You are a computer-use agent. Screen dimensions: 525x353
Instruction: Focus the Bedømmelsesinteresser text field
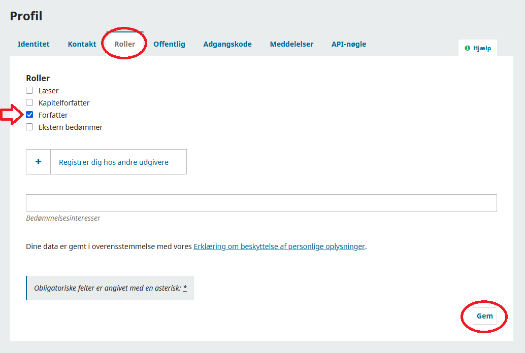pos(261,203)
